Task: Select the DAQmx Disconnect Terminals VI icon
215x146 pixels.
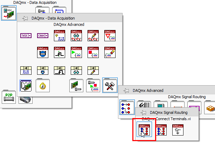Action: 161,130
